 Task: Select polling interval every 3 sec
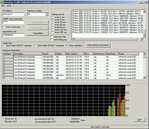[53, 17]
